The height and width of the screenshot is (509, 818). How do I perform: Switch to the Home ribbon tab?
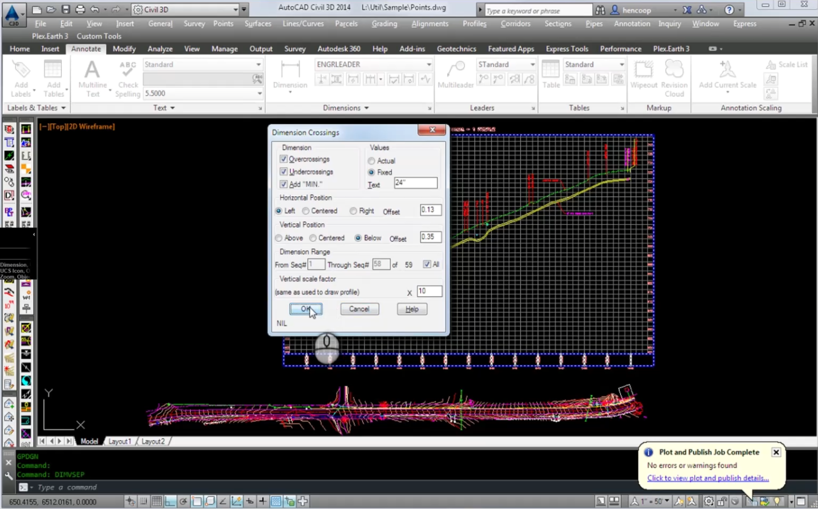[x=19, y=49]
